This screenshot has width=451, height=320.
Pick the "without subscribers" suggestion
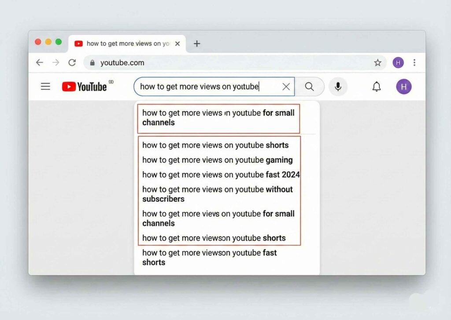pyautogui.click(x=218, y=194)
